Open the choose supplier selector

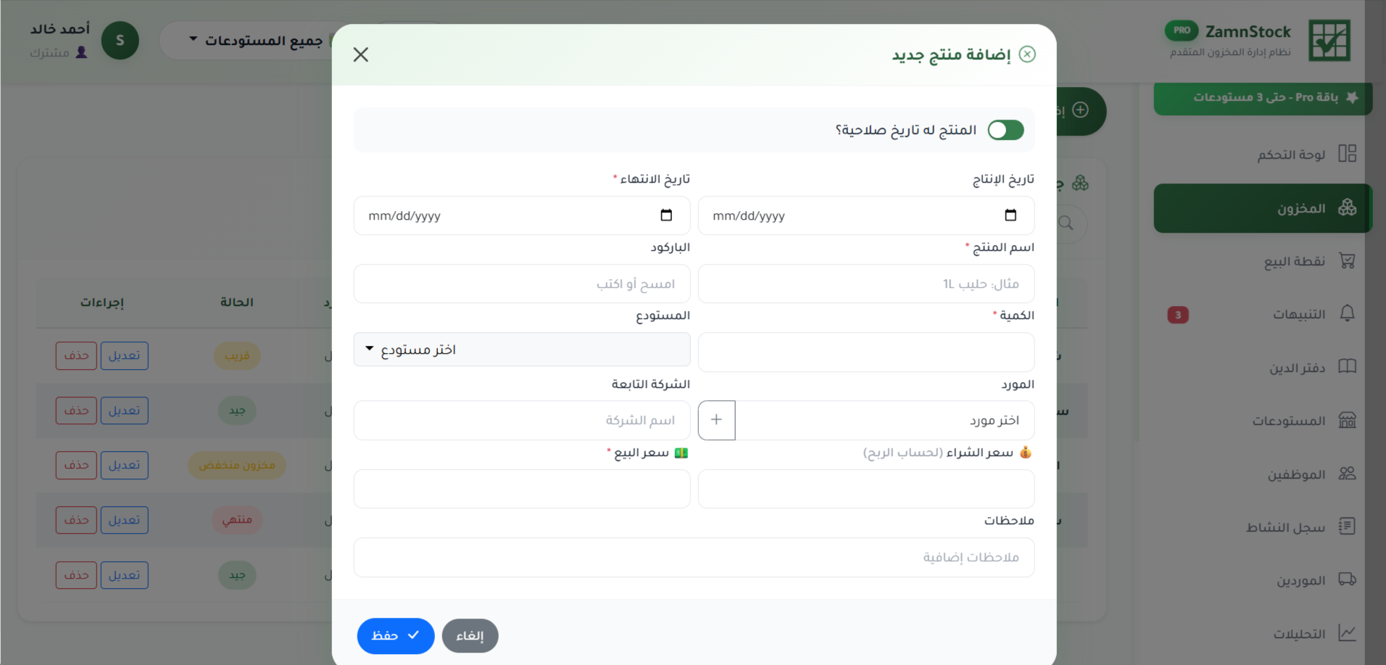point(885,420)
